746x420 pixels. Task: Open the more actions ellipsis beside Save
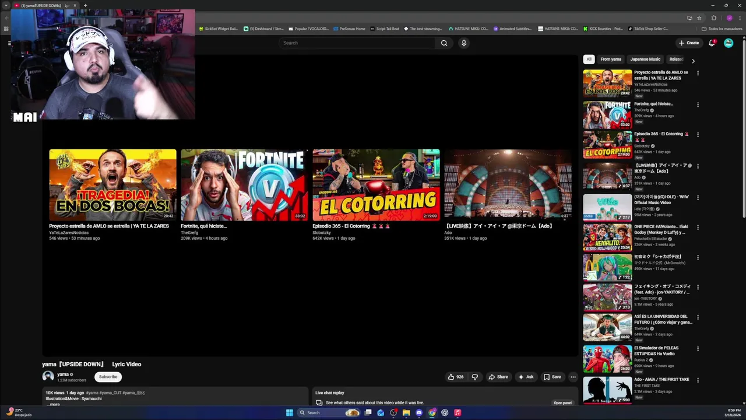pyautogui.click(x=573, y=377)
